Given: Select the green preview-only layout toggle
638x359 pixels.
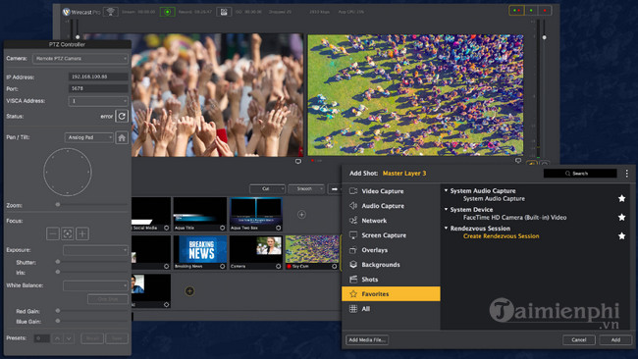Looking at the screenshot, I should pyautogui.click(x=531, y=10).
